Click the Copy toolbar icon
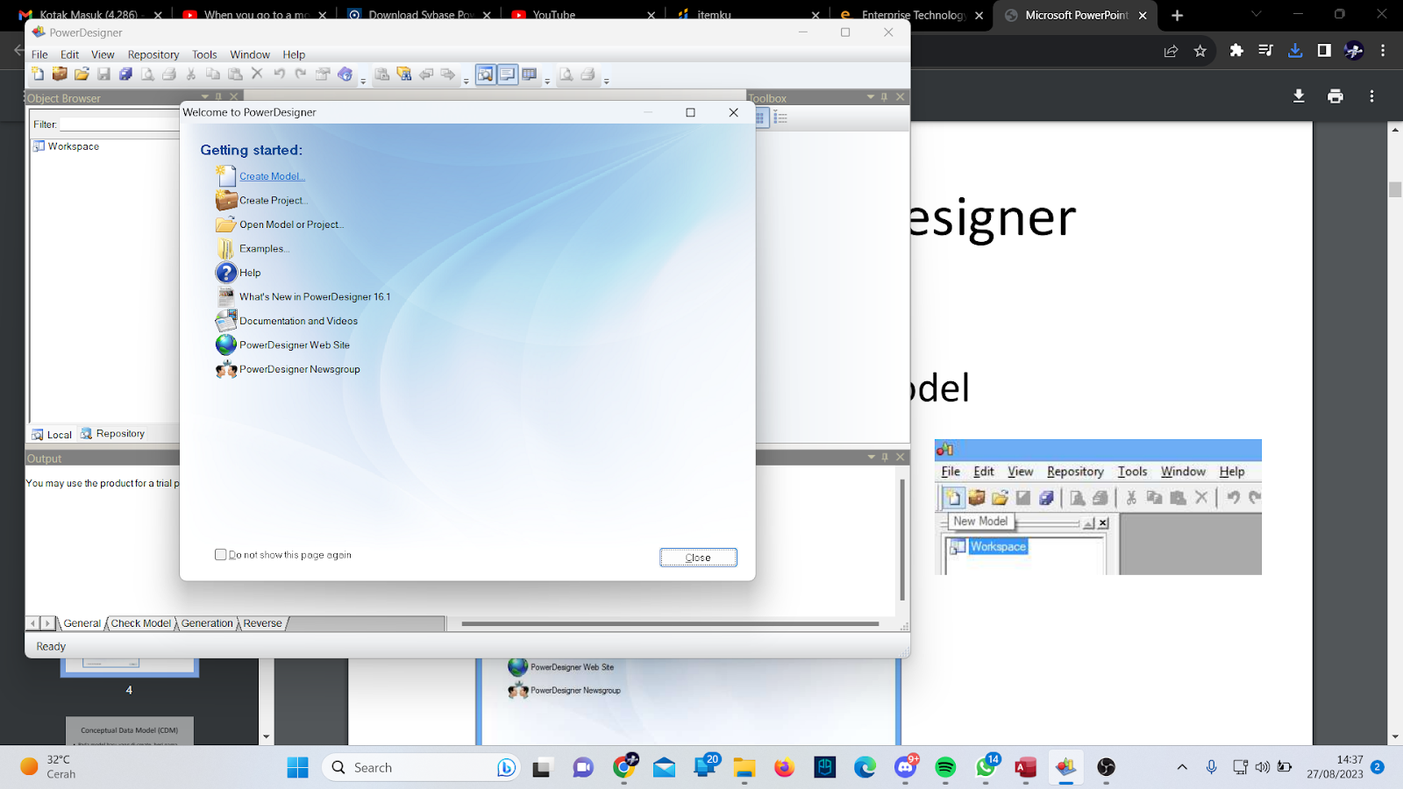Screen dimensions: 1403x789 click(x=213, y=75)
